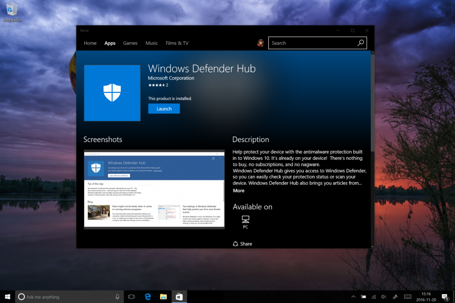Click the search magnifier icon in Store
Viewport: 455px width, 303px height.
click(x=361, y=43)
